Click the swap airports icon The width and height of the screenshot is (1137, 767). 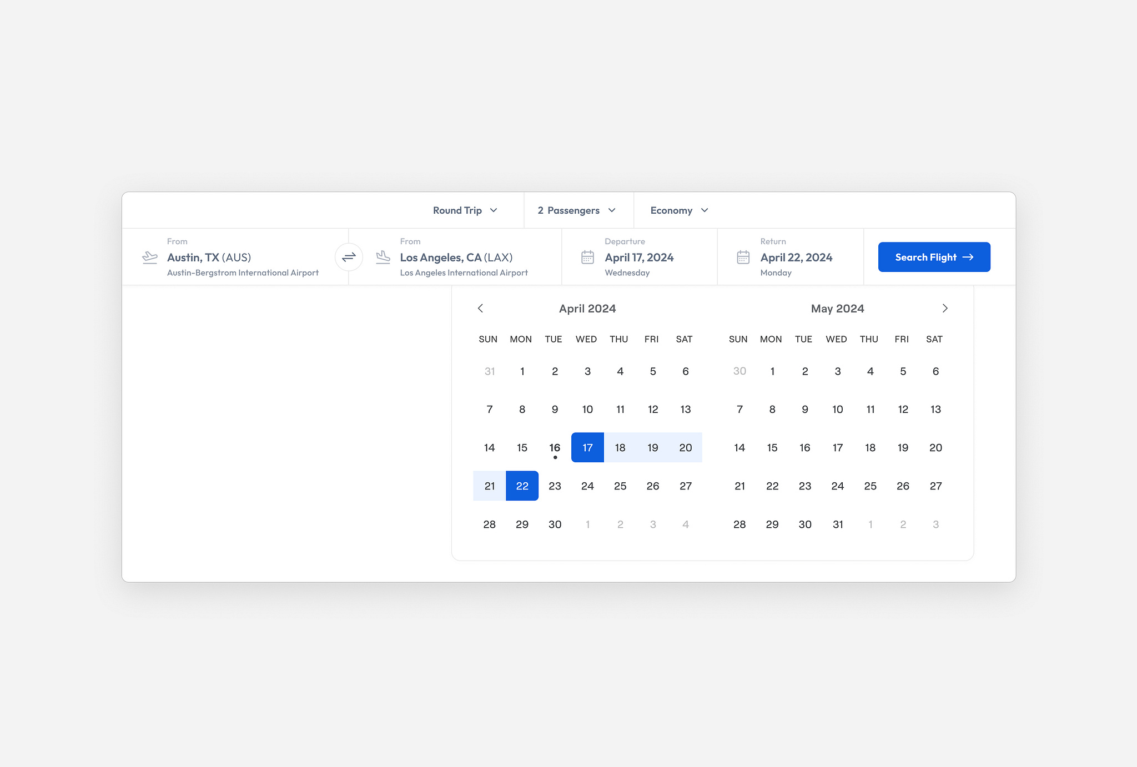(349, 257)
